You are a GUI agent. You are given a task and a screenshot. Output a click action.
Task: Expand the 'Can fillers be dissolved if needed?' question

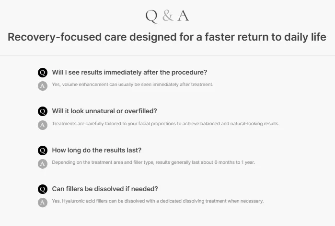[105, 189]
